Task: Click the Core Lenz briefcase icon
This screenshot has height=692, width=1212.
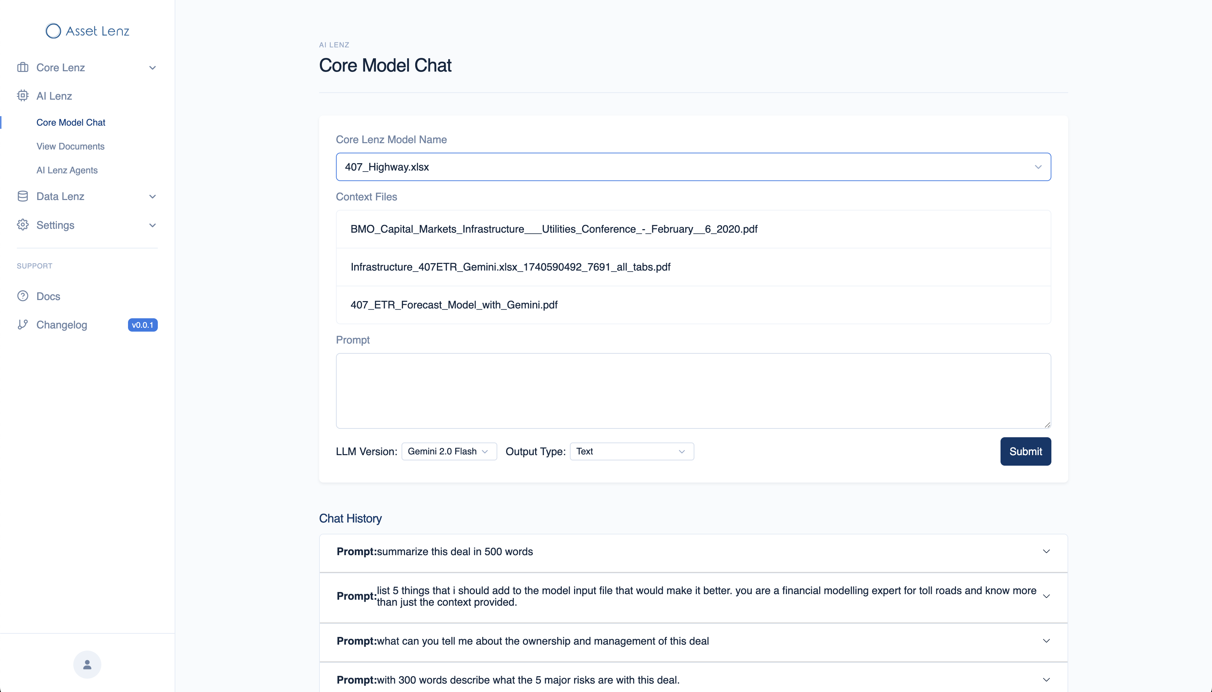Action: tap(23, 67)
